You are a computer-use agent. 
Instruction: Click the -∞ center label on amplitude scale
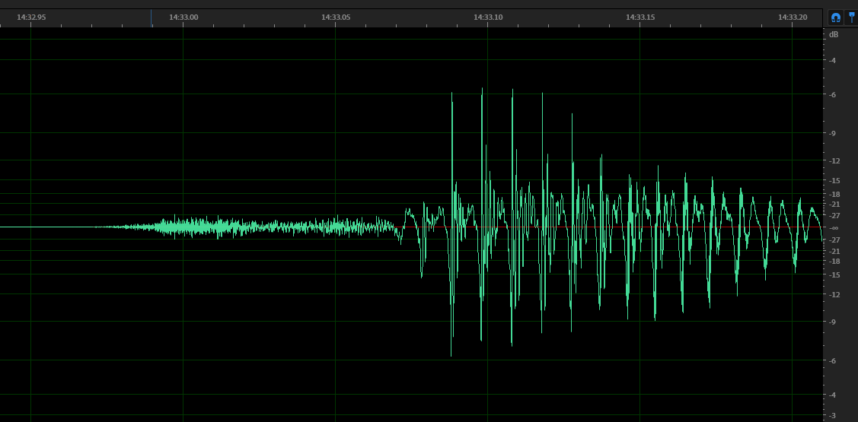[834, 227]
